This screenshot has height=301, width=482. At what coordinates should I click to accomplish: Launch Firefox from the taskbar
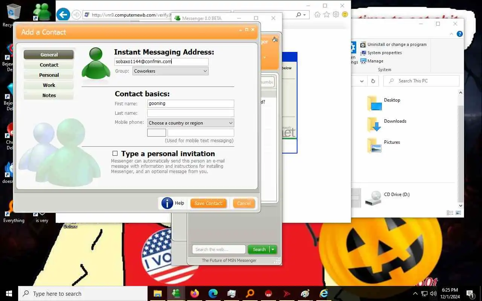click(194, 293)
